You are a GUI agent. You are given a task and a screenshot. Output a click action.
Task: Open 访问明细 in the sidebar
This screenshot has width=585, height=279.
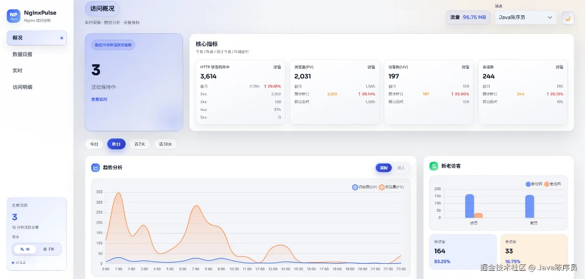pos(22,87)
